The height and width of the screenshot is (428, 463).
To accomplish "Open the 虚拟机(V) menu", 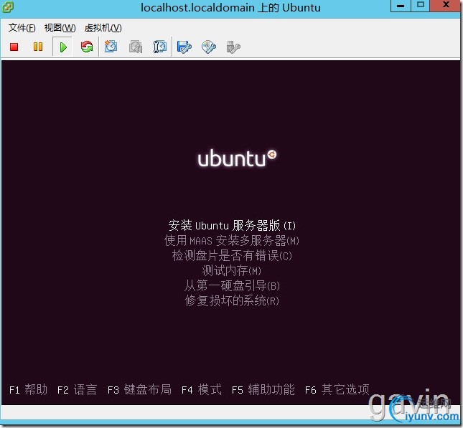I will [x=103, y=28].
